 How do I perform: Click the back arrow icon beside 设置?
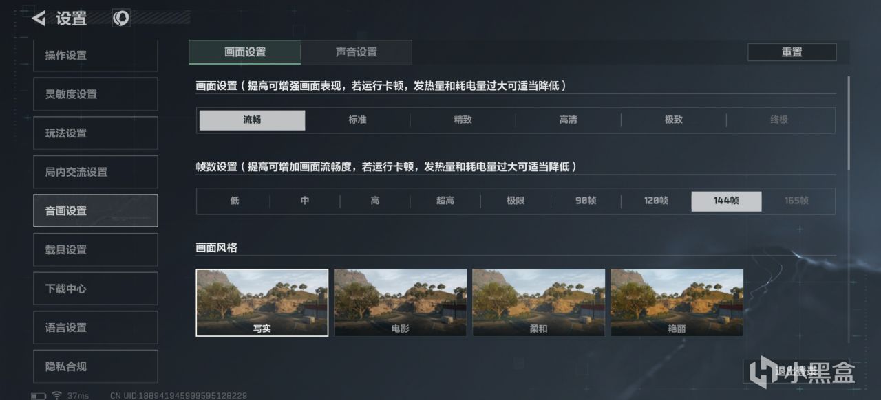tap(39, 19)
